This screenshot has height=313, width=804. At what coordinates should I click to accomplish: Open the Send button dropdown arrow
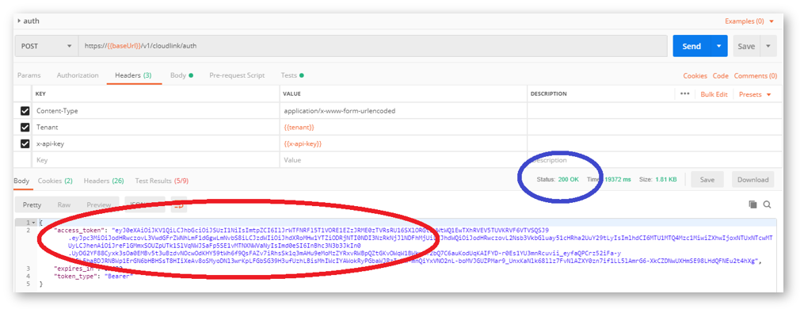(719, 46)
